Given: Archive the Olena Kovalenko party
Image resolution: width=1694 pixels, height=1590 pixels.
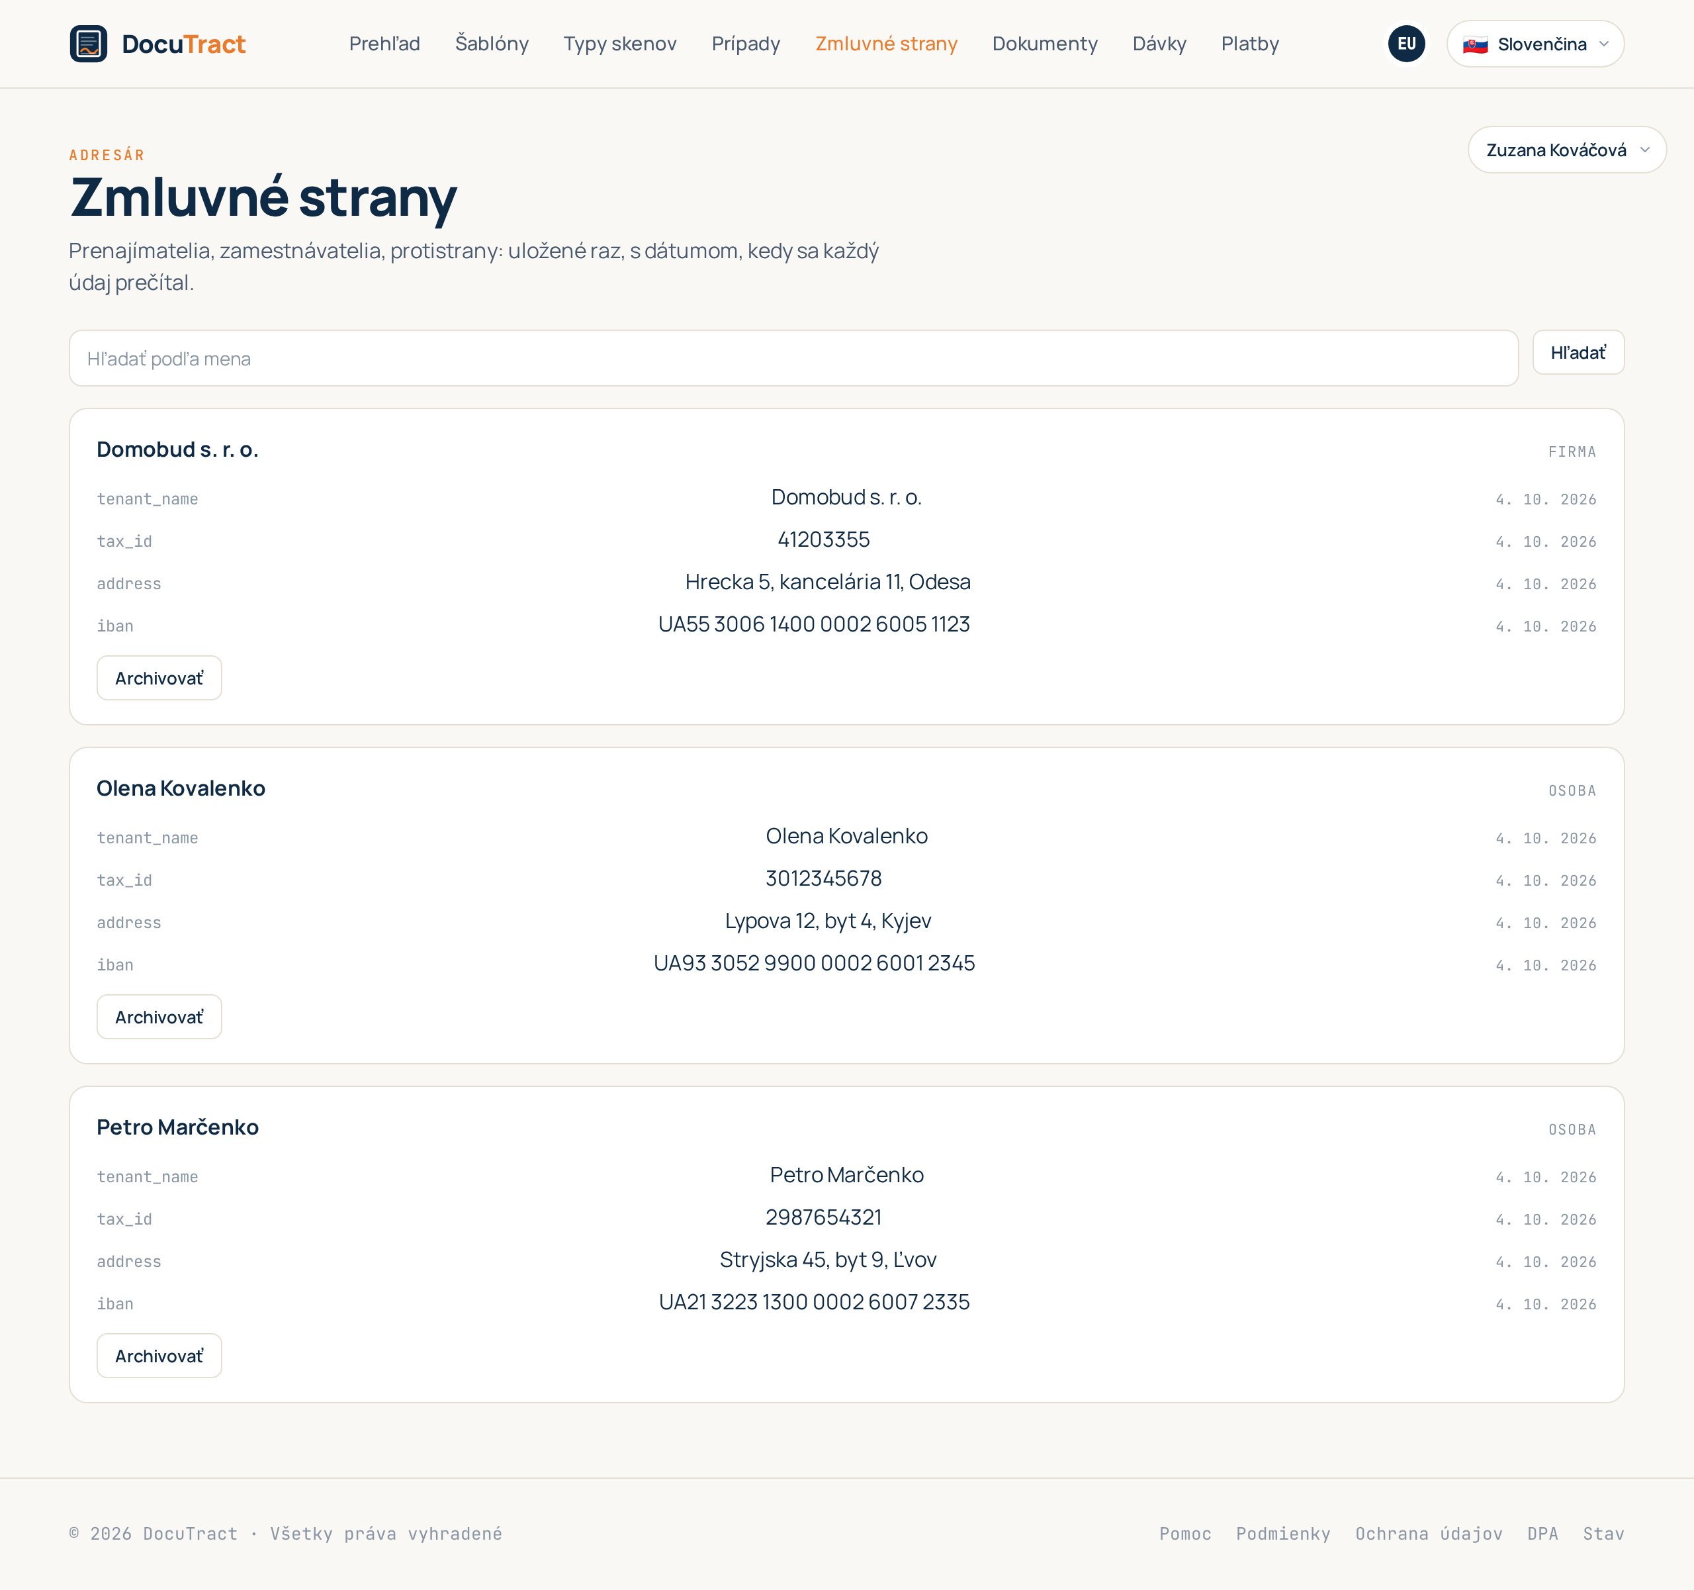Looking at the screenshot, I should point(159,1016).
